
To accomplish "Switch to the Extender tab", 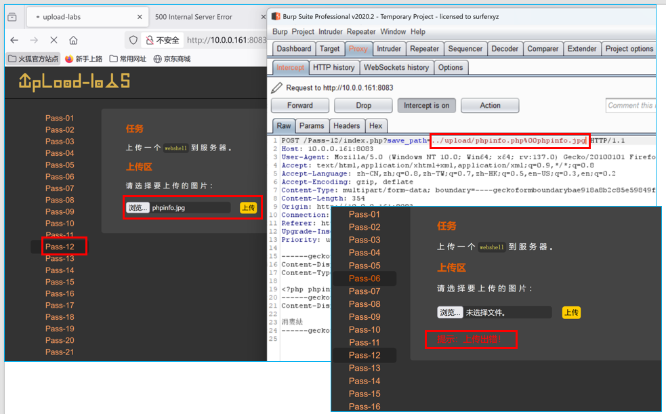I will [x=582, y=49].
